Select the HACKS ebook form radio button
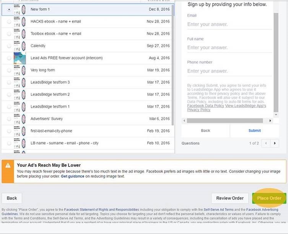Viewport: 288px width, 234px height. point(9,21)
